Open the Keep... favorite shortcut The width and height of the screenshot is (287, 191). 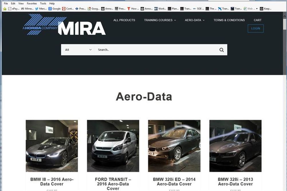point(266,9)
